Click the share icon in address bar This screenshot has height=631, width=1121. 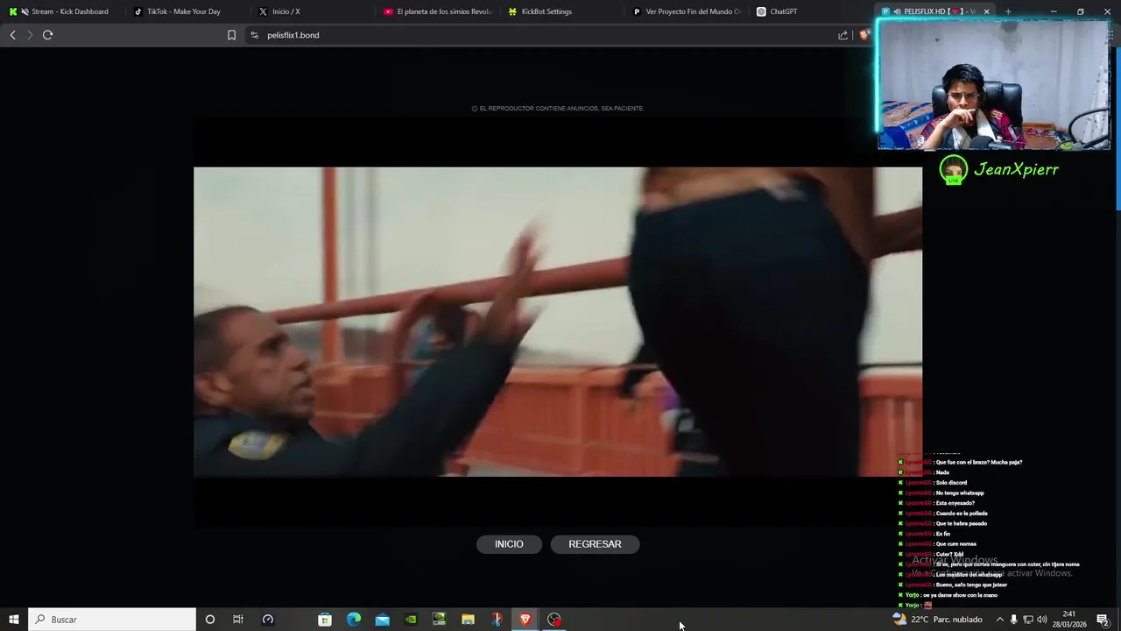tap(843, 35)
